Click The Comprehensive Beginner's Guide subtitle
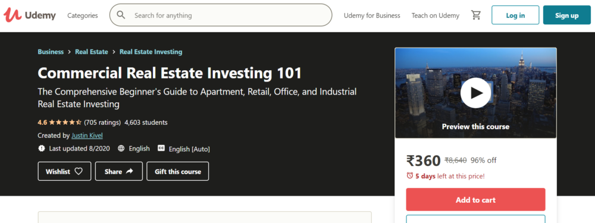595x223 pixels. tap(197, 98)
